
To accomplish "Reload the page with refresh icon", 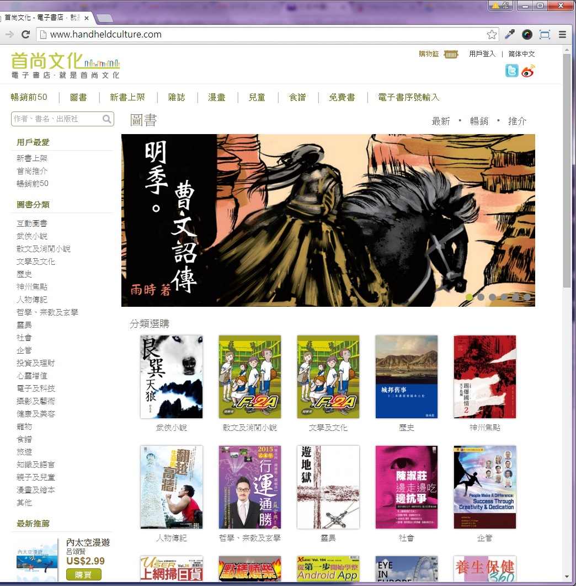I will click(26, 35).
